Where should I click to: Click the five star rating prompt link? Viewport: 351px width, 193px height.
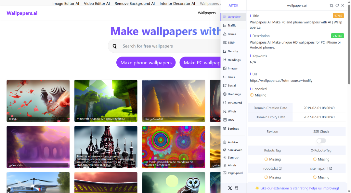(x=300, y=188)
